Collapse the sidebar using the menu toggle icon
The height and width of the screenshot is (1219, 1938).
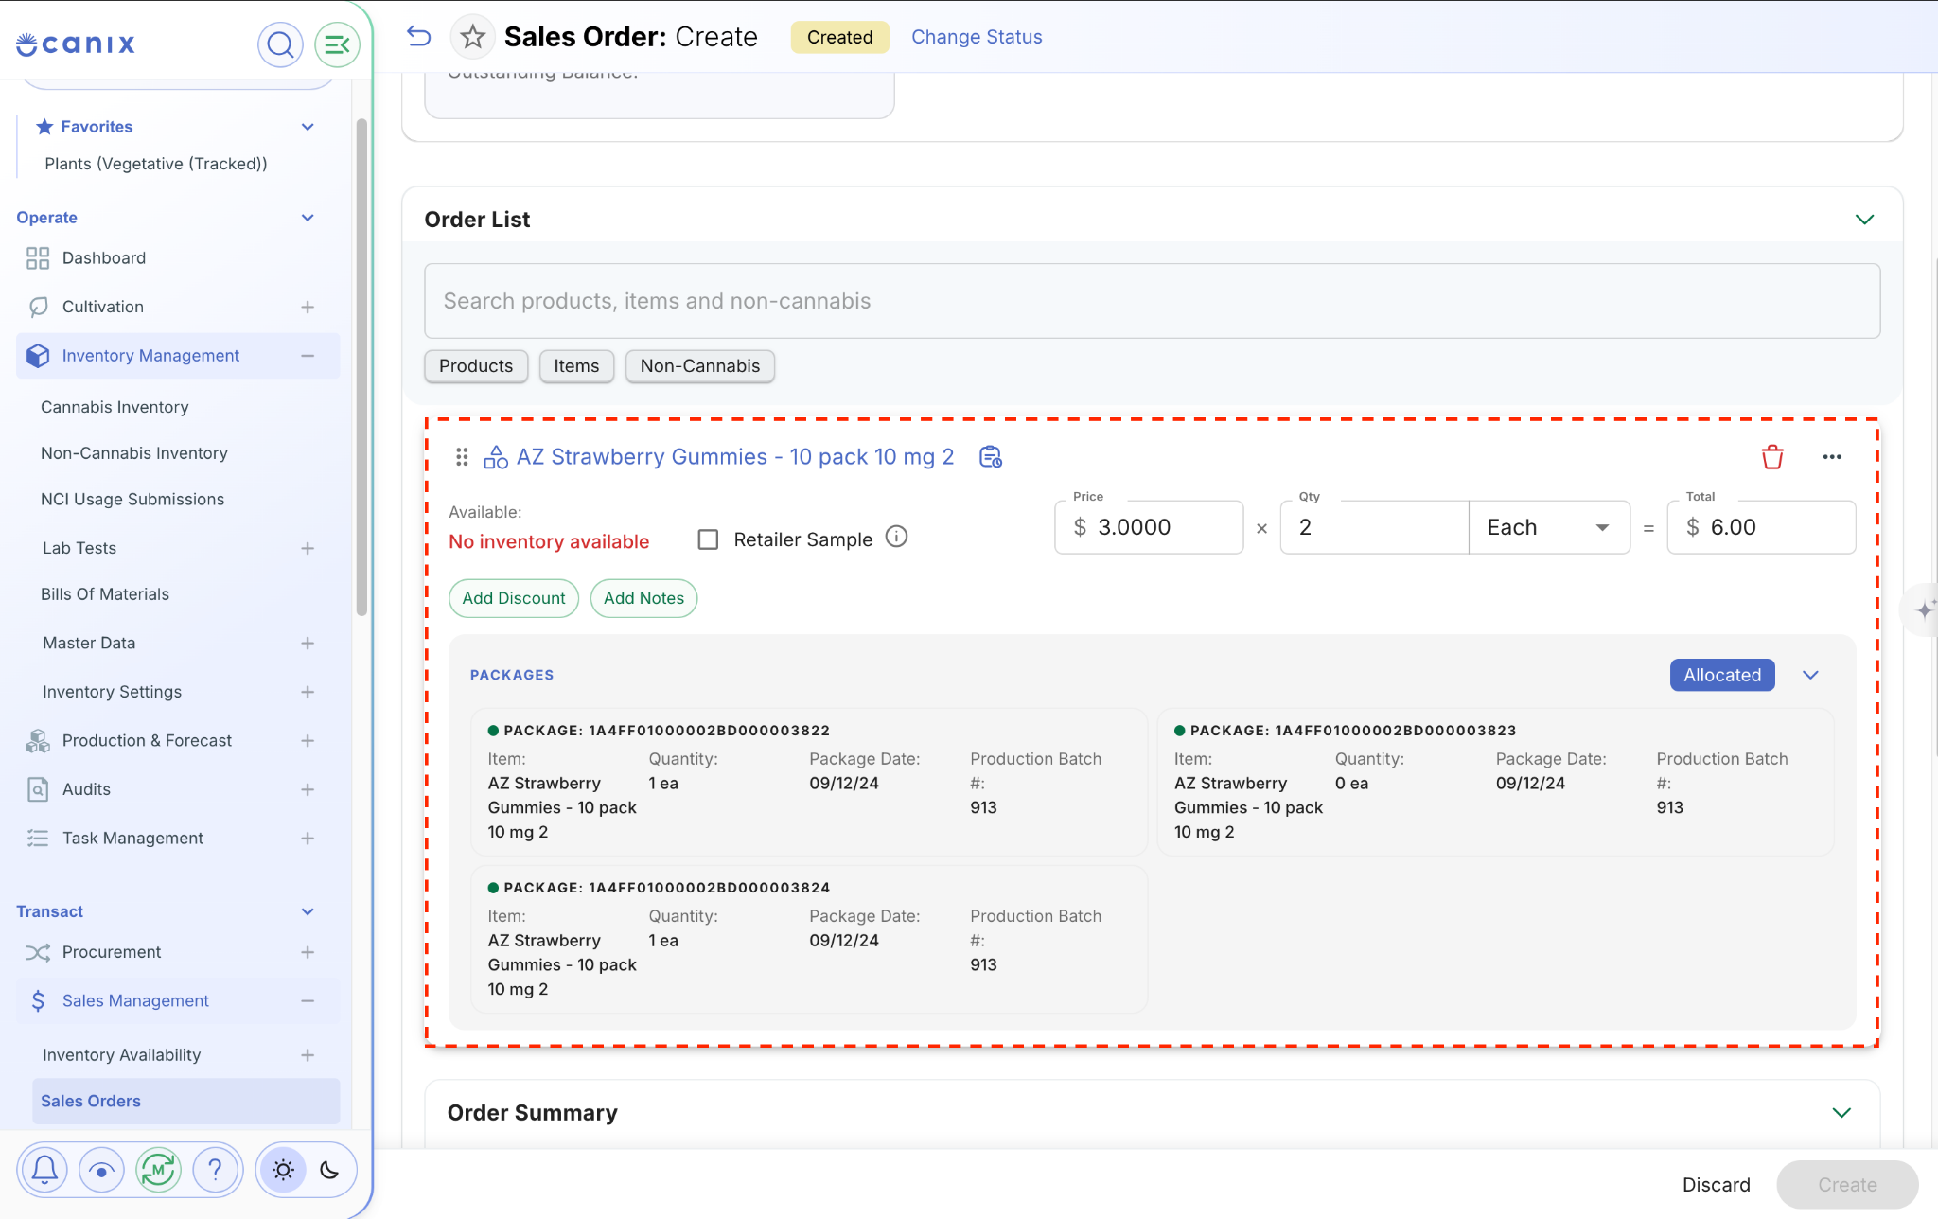click(x=337, y=44)
